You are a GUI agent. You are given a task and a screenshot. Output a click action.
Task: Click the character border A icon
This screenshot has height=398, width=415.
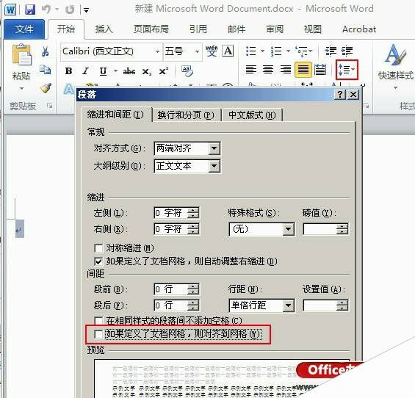[228, 51]
